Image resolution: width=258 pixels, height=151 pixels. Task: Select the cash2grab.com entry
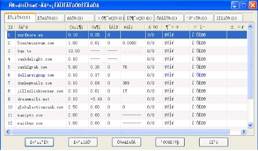click(32, 67)
